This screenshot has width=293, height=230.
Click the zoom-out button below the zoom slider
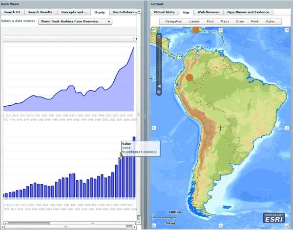(x=159, y=92)
